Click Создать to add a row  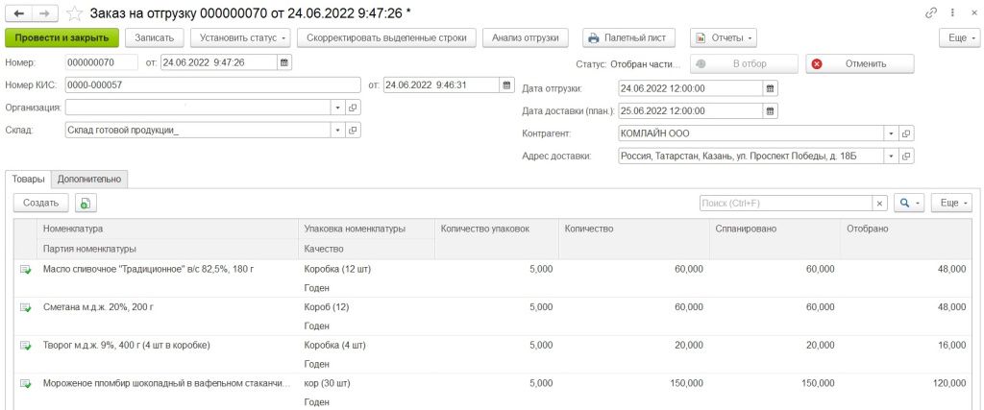point(40,204)
